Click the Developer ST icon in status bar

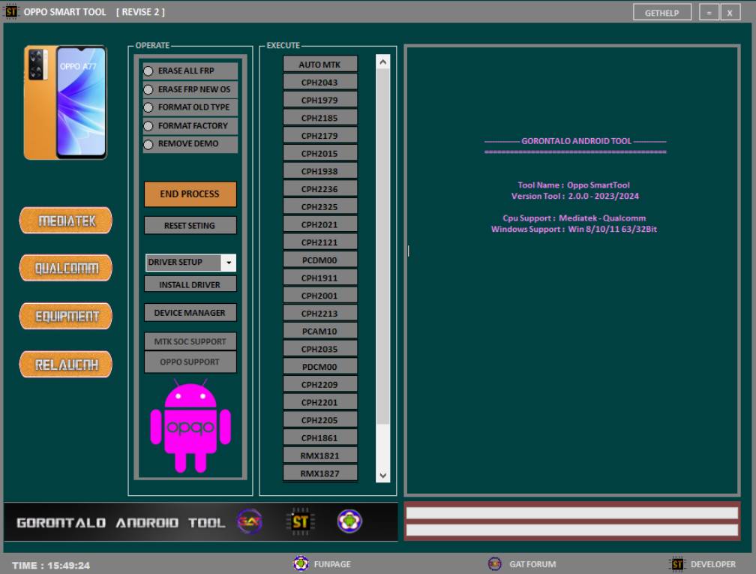(677, 563)
